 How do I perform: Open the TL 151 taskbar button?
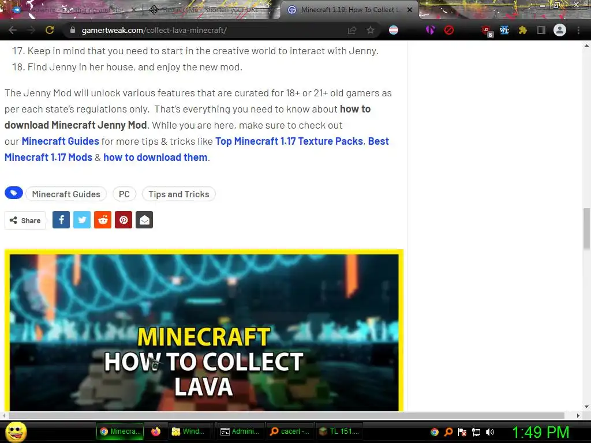pyautogui.click(x=339, y=431)
